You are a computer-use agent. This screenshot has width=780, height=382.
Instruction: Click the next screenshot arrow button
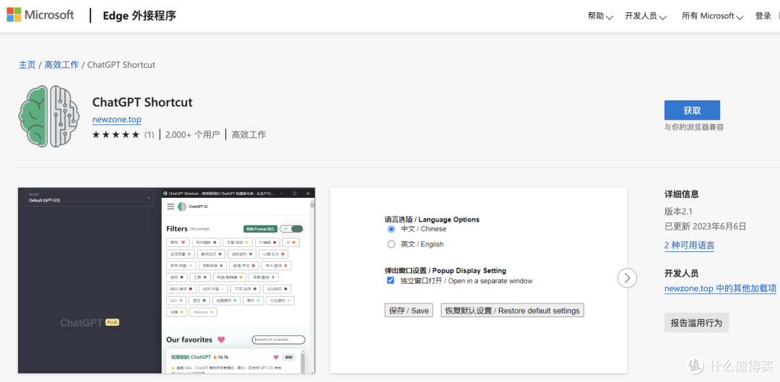pyautogui.click(x=627, y=278)
